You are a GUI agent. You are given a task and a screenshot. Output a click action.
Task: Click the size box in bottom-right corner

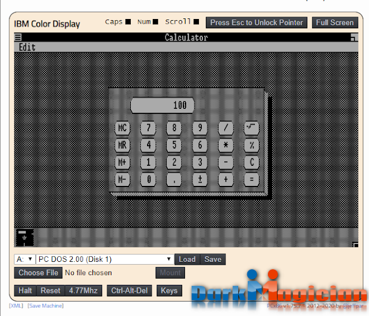(355, 245)
